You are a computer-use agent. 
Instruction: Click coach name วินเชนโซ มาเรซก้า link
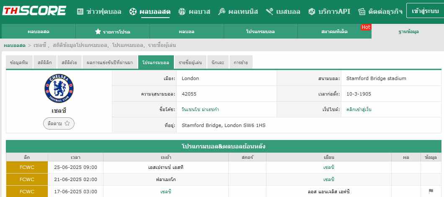[x=200, y=109]
